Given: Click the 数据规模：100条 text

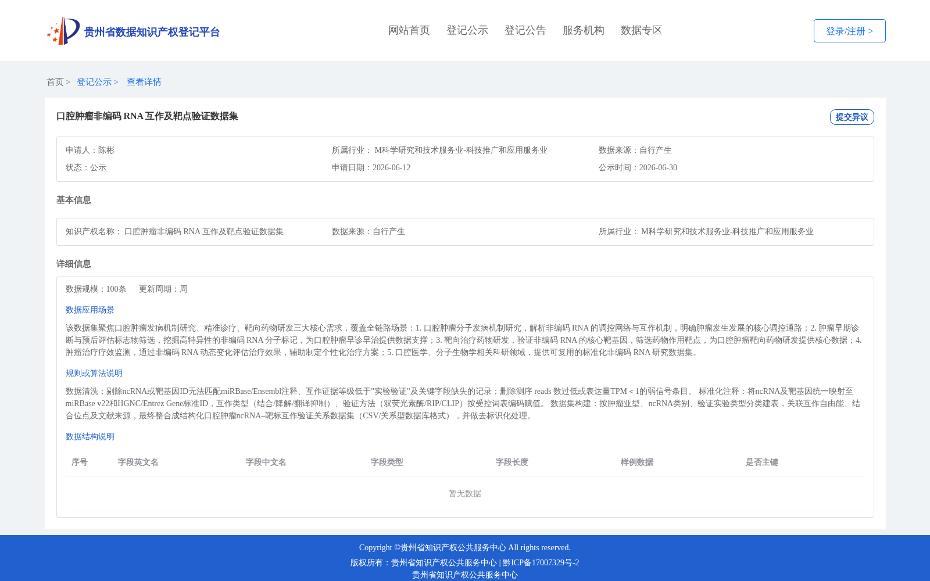Looking at the screenshot, I should click(x=96, y=289).
